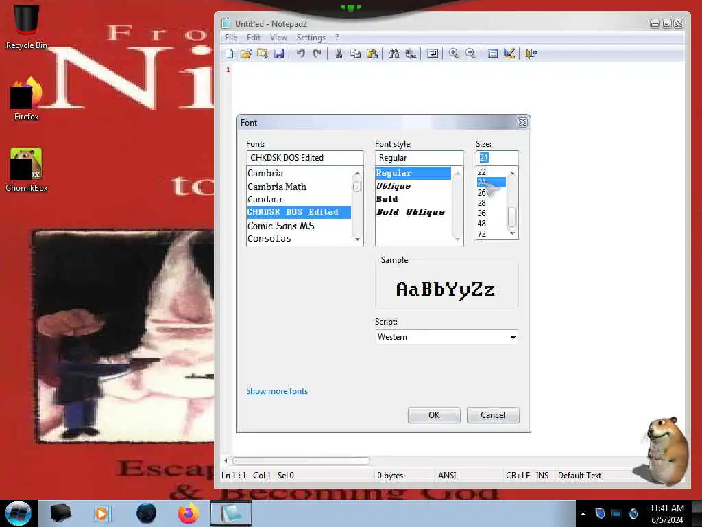The width and height of the screenshot is (702, 527).
Task: Open the File menu
Action: pyautogui.click(x=231, y=38)
